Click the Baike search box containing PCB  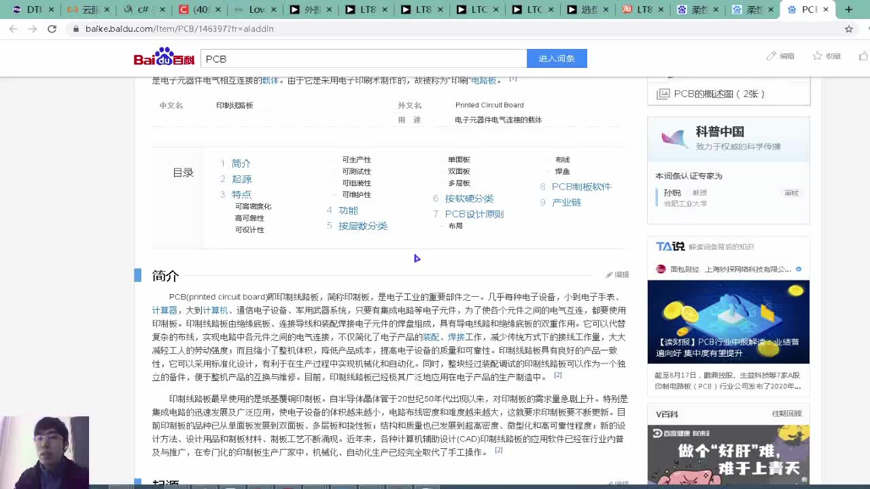(x=364, y=58)
